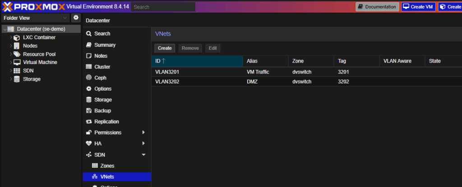Expand the Permissions submenu arrow
This screenshot has width=462, height=187.
click(x=143, y=132)
